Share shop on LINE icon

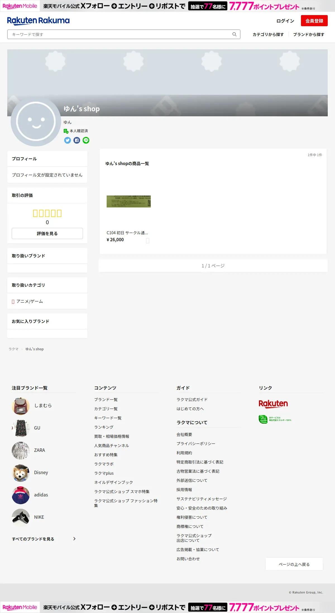(x=86, y=140)
